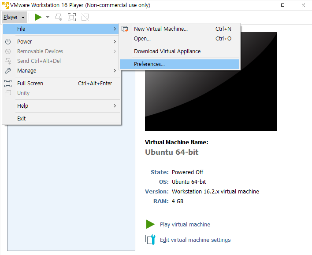Expand the Removable Devices submenu arrow

coord(115,51)
